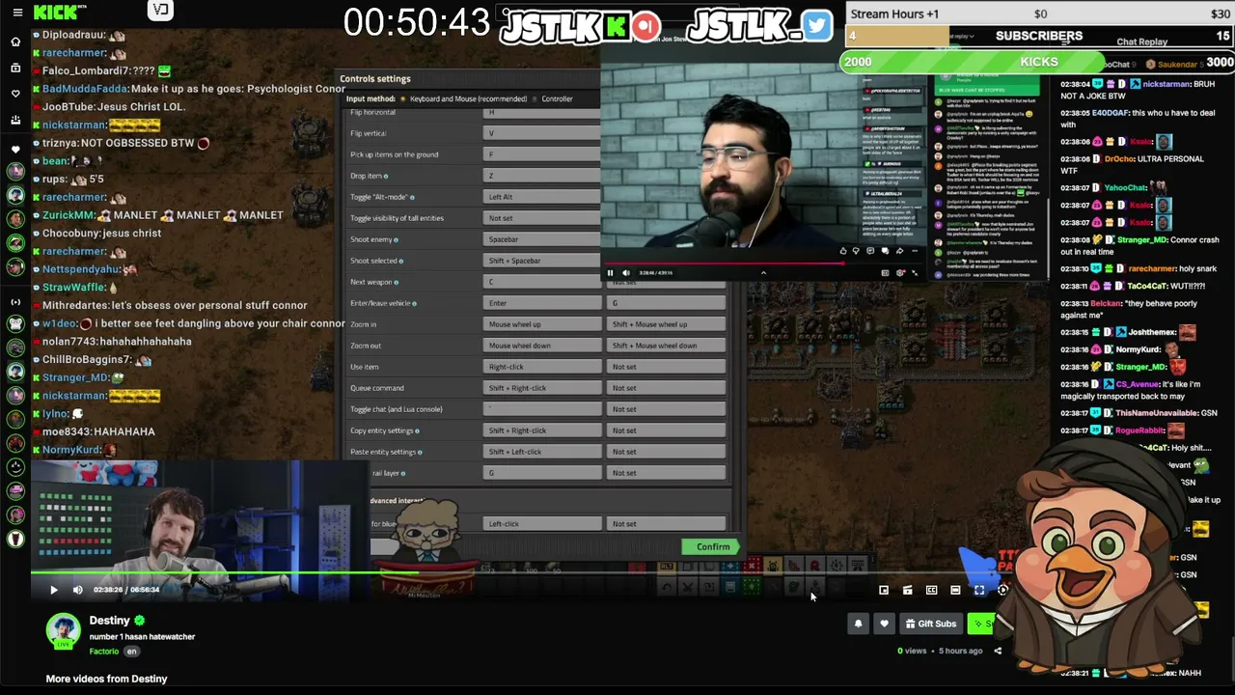Click the notification bell for Destiny
1235x695 pixels.
[x=858, y=624]
